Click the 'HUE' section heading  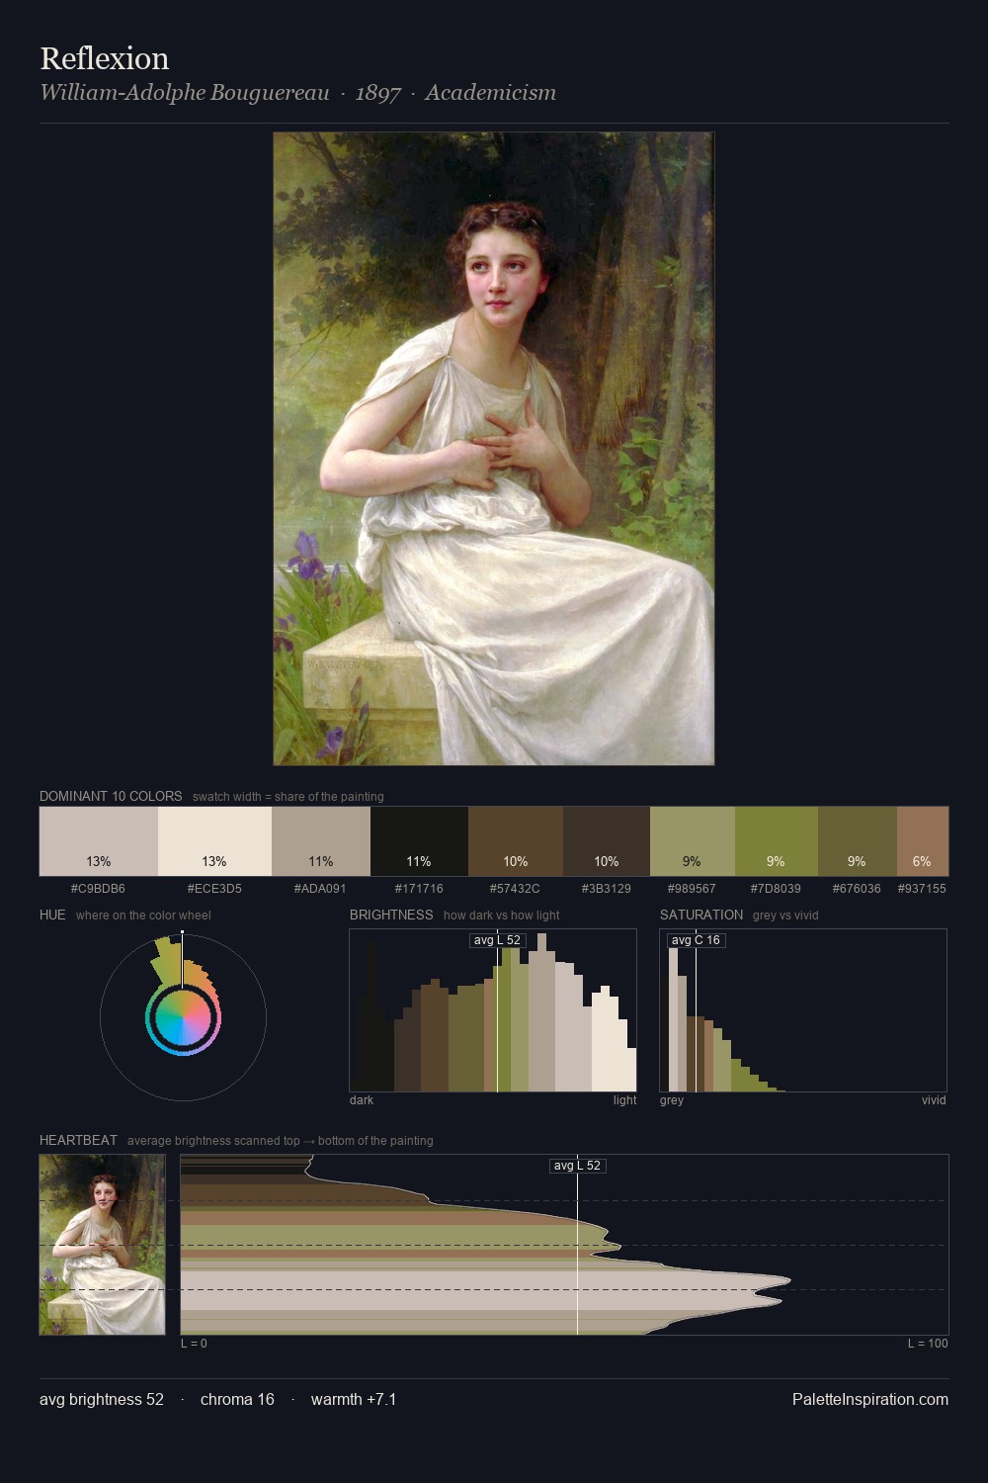52,915
